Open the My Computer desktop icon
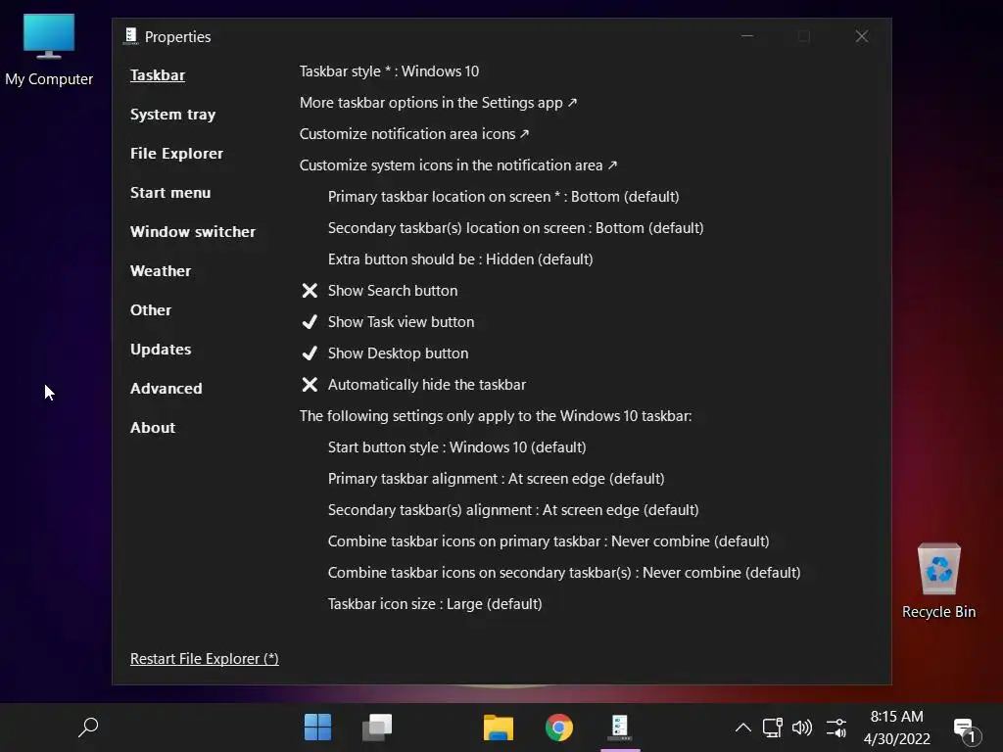Screen dimensions: 1003x752 coord(49,50)
